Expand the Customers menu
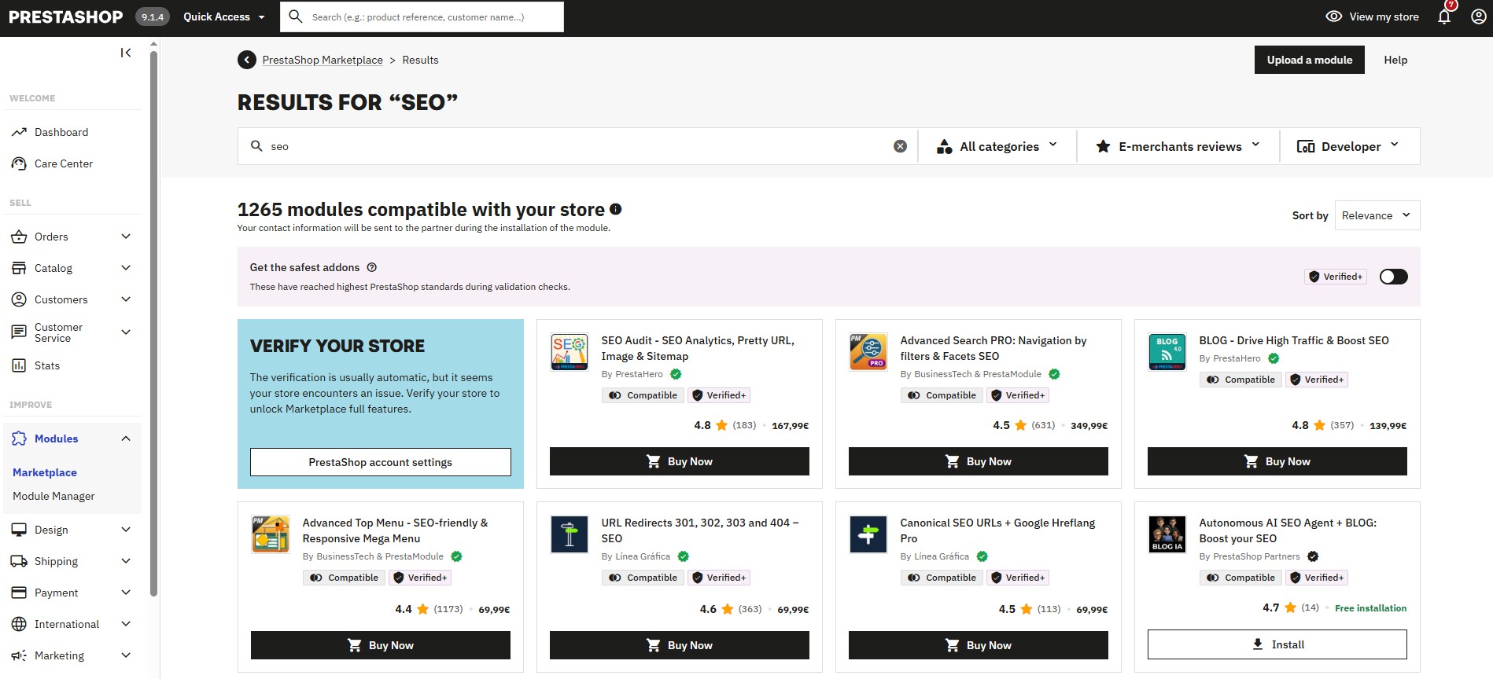Viewport: 1493px width, 679px height. [126, 299]
